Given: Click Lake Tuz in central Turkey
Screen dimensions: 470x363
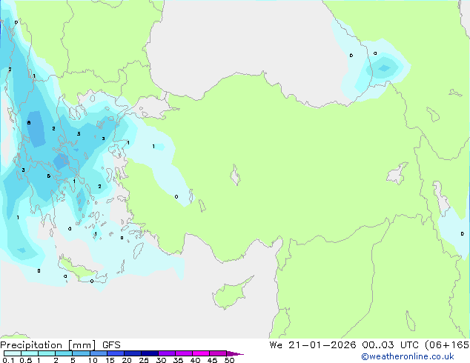Looking at the screenshot, I should 235,175.
